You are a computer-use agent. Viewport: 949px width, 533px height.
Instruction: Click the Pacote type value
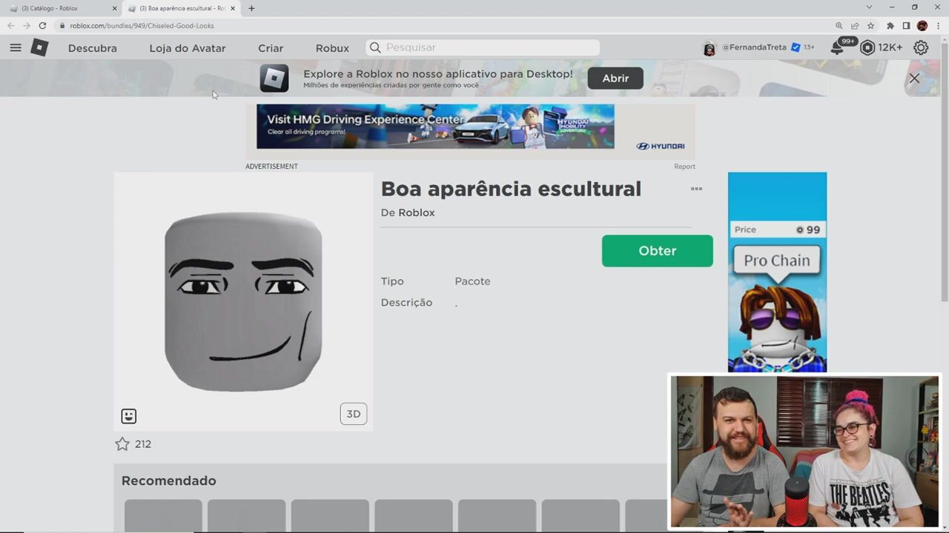[472, 281]
